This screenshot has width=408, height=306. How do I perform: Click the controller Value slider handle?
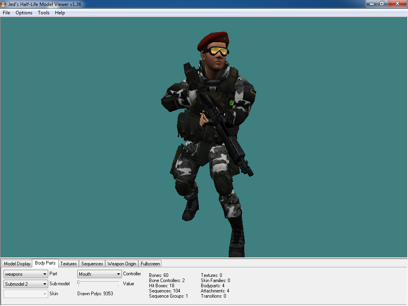pyautogui.click(x=78, y=282)
